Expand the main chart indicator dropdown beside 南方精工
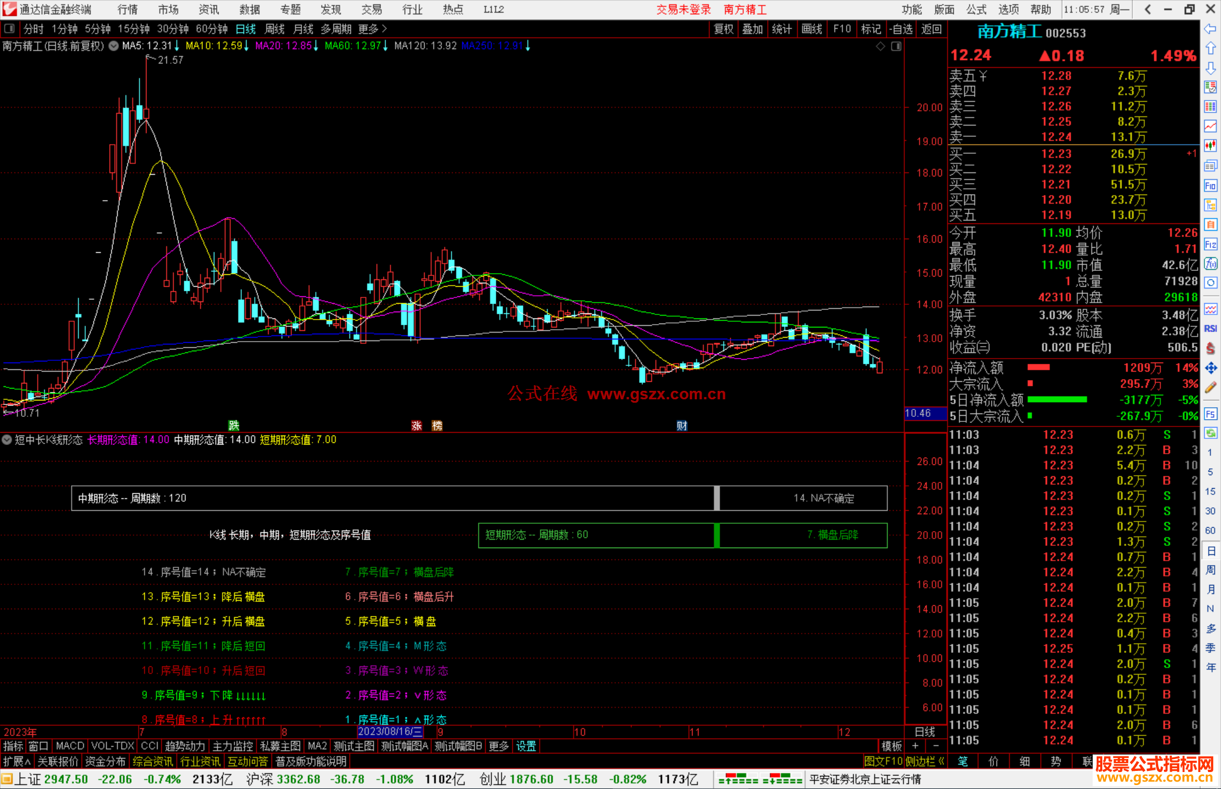This screenshot has width=1221, height=789. click(114, 46)
